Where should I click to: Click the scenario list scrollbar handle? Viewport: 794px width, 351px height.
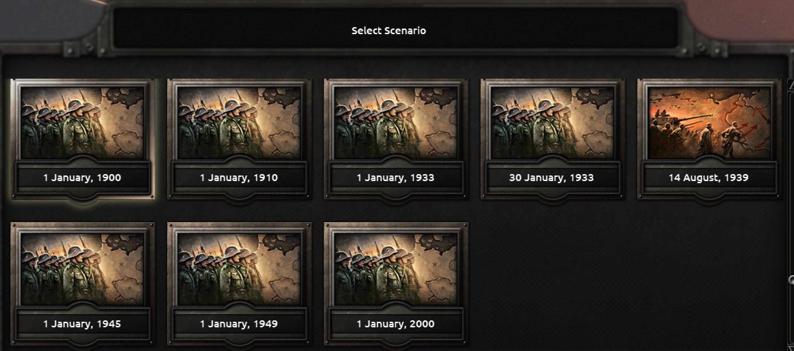[791, 280]
